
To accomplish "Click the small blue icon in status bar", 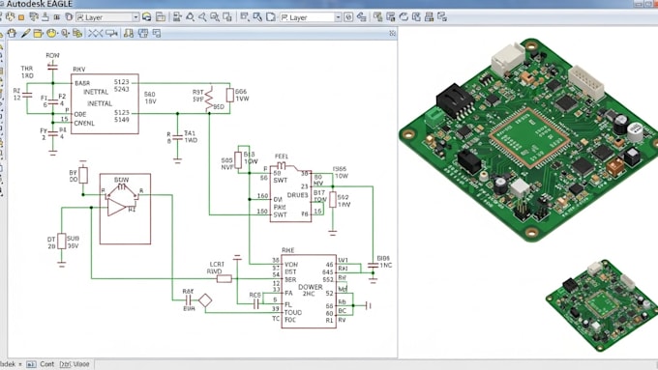I will pos(31,364).
